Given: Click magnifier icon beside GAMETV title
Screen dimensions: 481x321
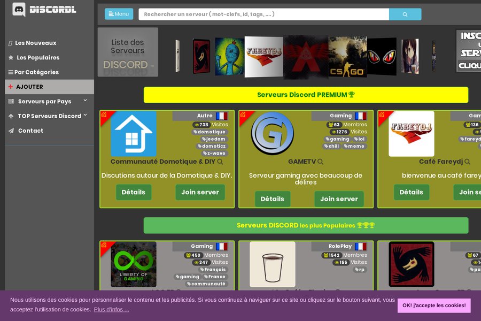Looking at the screenshot, I should click(320, 162).
